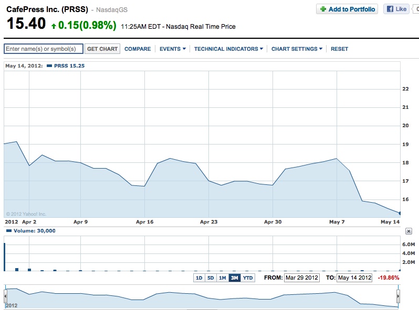Select the YTD range tab
419x310 pixels.
248,278
